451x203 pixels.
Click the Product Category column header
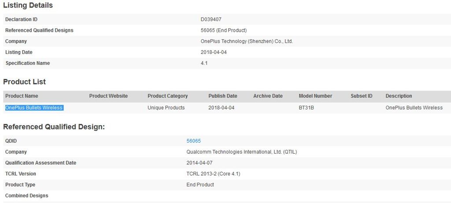pos(167,96)
